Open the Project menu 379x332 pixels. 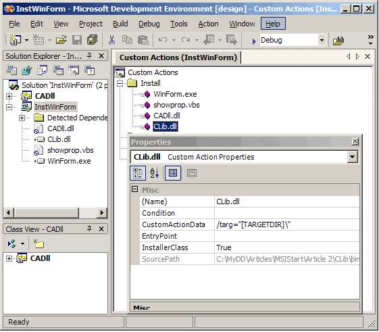pos(91,24)
